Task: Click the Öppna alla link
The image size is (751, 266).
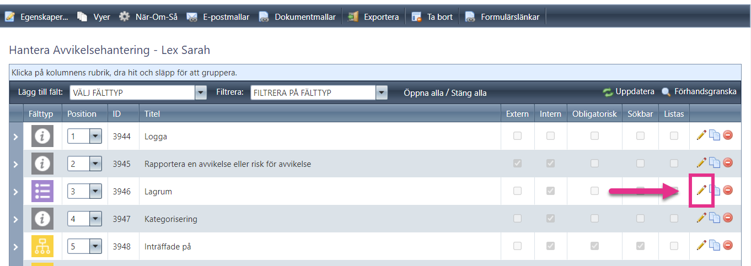Action: pyautogui.click(x=425, y=93)
